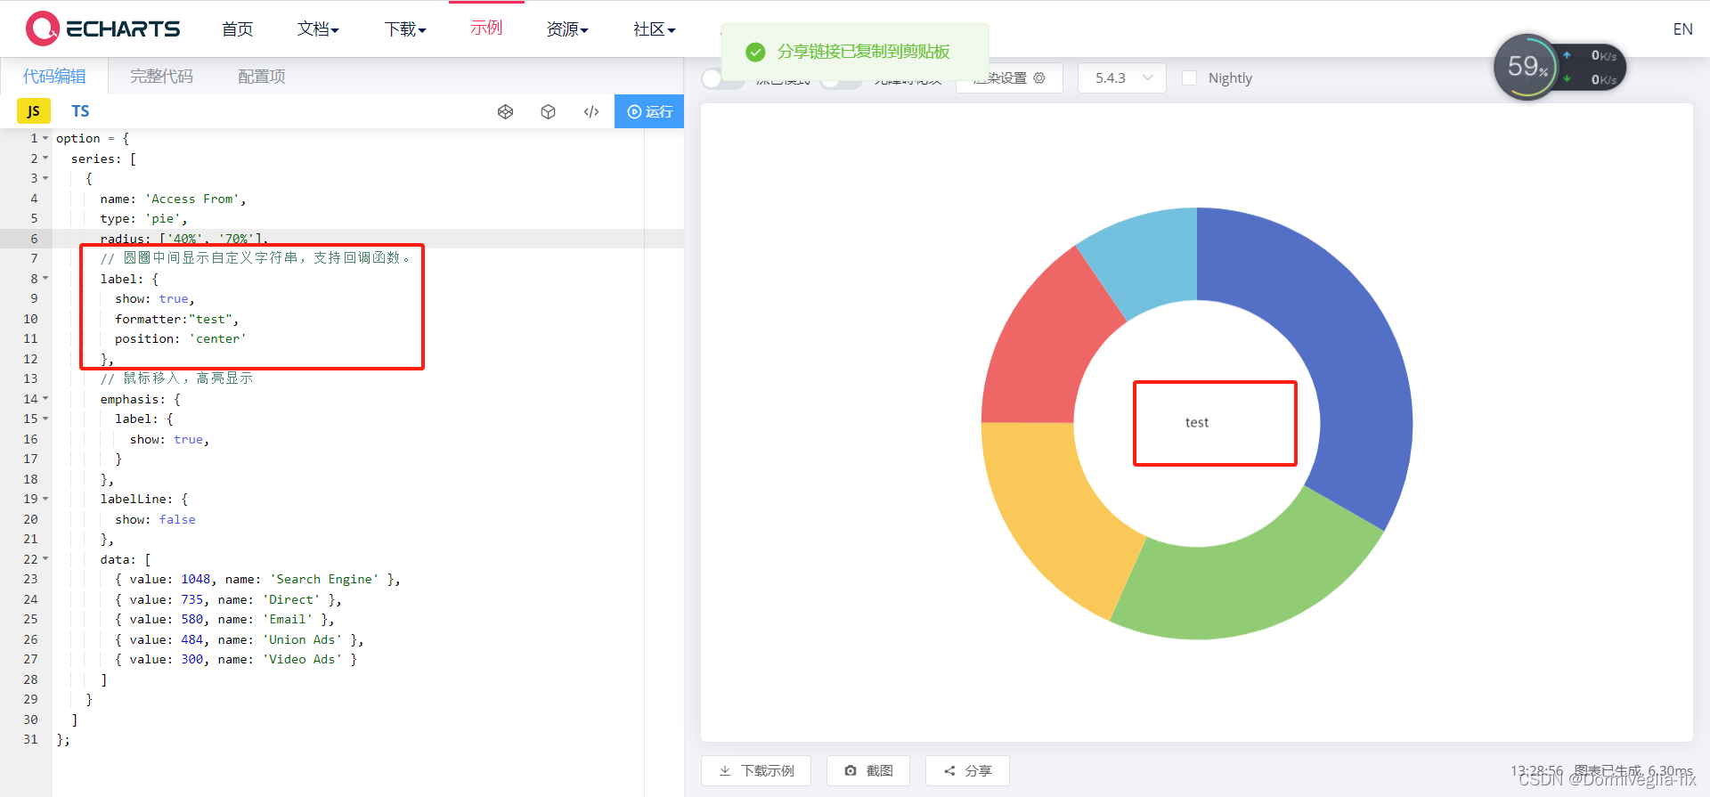Open the 首页 home menu item

click(x=237, y=29)
